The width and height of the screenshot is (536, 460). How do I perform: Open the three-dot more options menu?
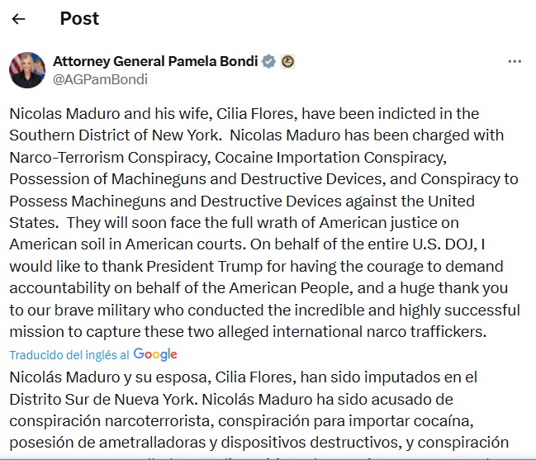pos(515,62)
